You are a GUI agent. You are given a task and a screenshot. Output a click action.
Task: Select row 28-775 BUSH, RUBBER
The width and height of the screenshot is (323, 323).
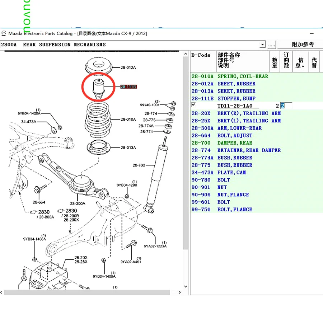coord(257,165)
